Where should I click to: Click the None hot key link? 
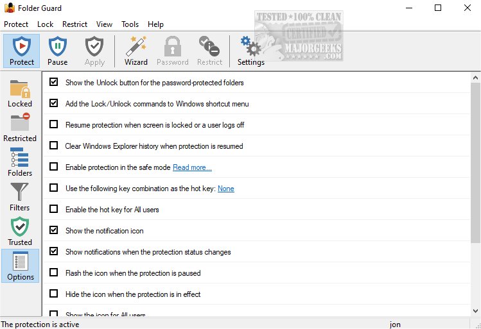tap(226, 189)
